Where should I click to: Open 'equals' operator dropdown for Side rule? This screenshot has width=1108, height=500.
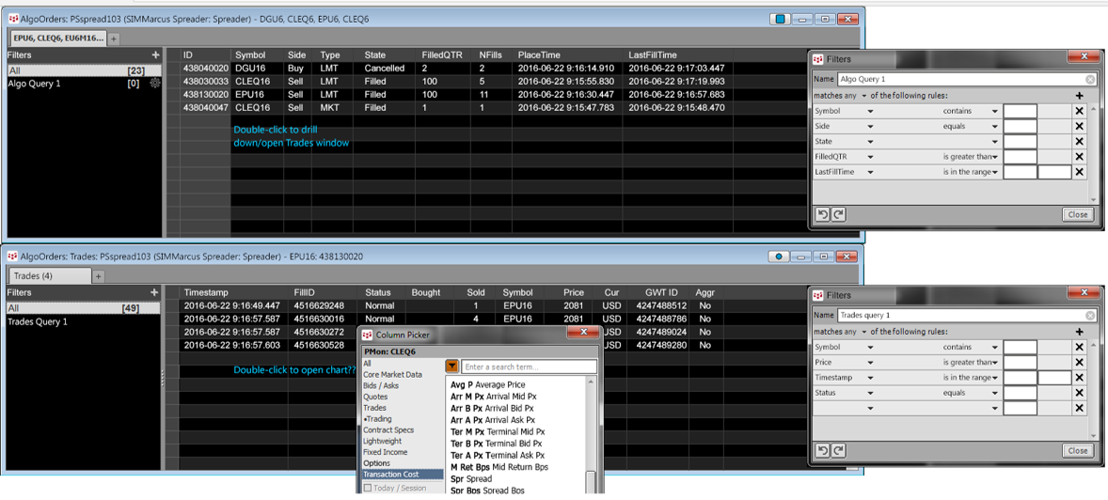tap(995, 127)
